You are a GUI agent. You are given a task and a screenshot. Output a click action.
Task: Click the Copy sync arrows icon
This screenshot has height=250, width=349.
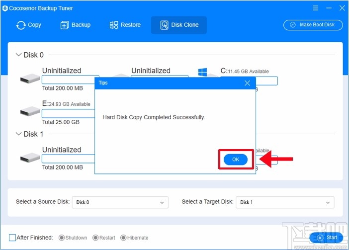pos(21,25)
